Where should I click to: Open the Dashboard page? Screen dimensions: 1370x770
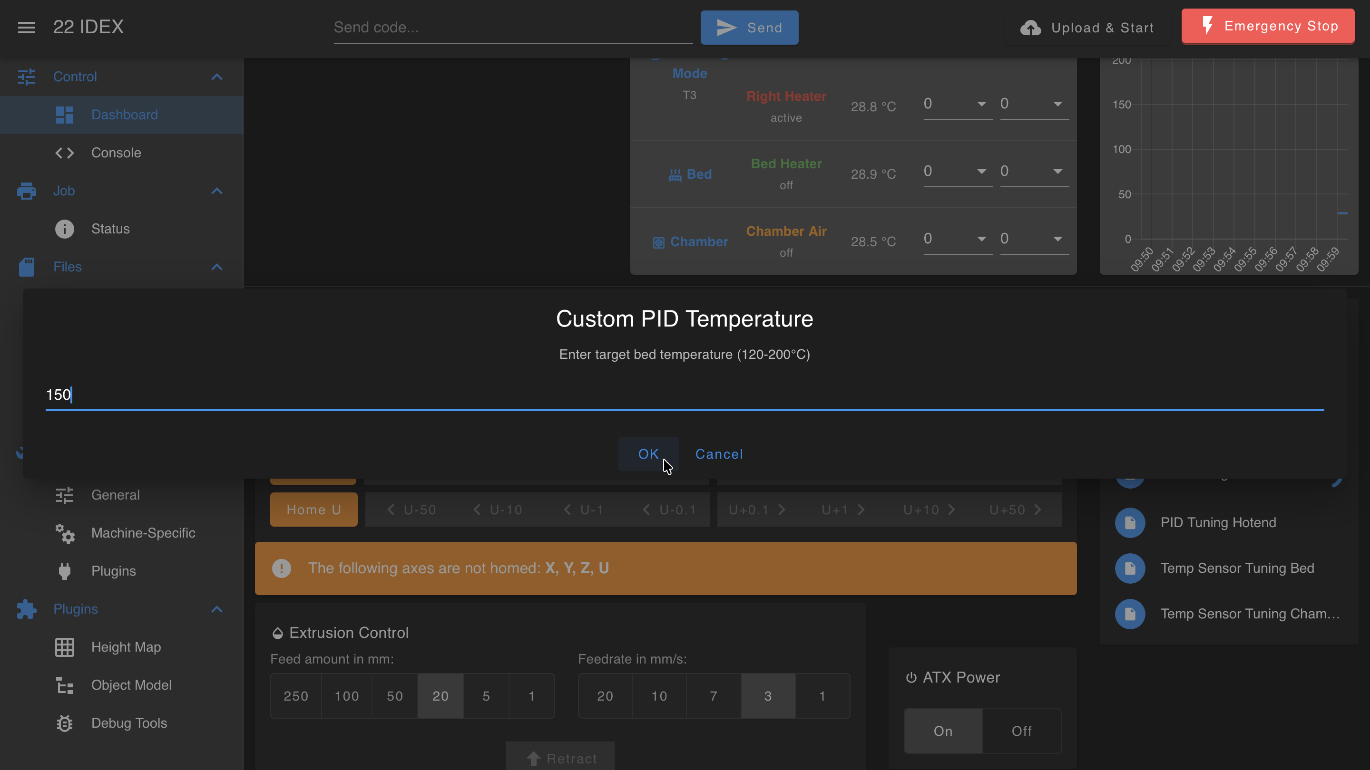coord(121,115)
